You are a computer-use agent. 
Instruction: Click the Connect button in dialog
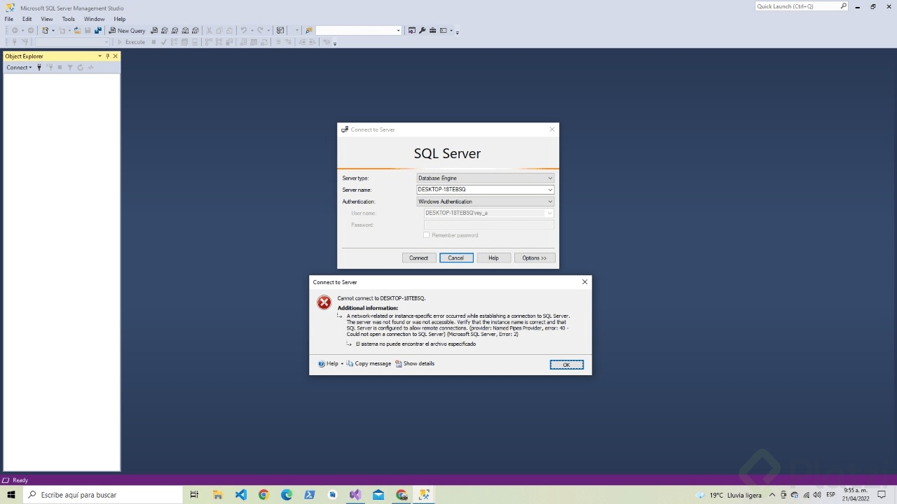(x=418, y=258)
